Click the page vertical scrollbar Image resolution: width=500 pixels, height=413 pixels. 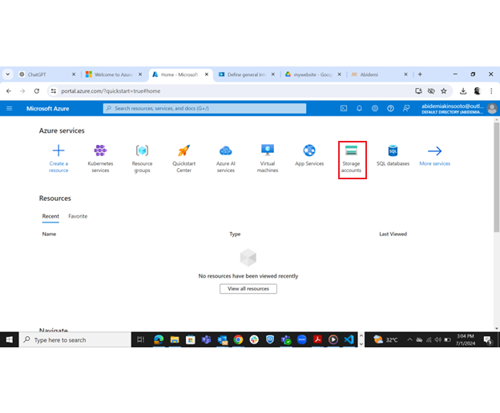[x=497, y=178]
